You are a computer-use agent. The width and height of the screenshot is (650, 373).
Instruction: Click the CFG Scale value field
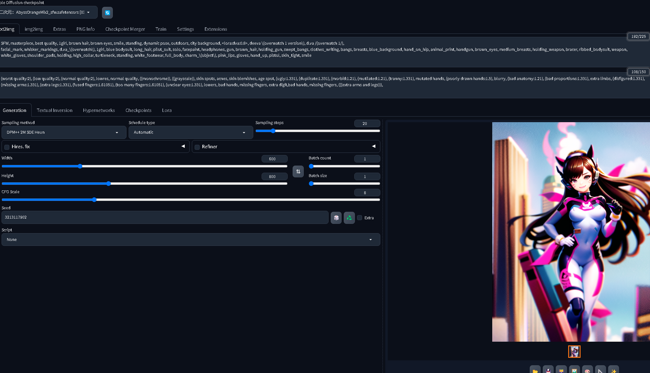[x=367, y=193]
